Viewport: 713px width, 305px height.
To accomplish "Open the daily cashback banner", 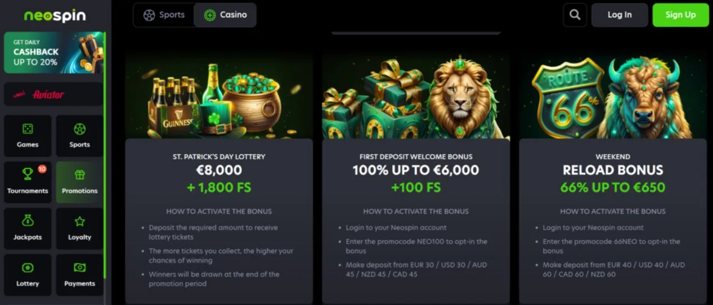I will click(x=53, y=53).
